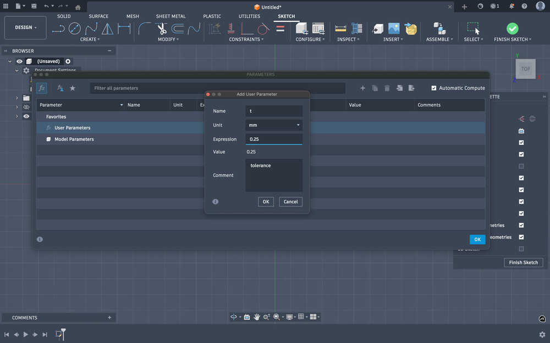Select the Trim scissors tool
Image resolution: width=550 pixels, height=343 pixels.
click(162, 29)
